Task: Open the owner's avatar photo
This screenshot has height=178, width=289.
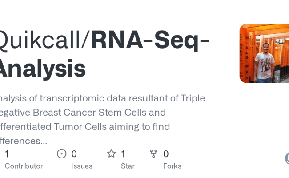Action: tap(264, 53)
